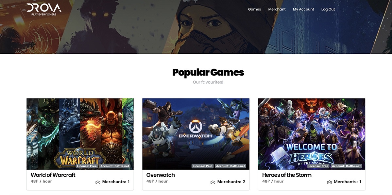Click the DROVA logo

point(44,9)
